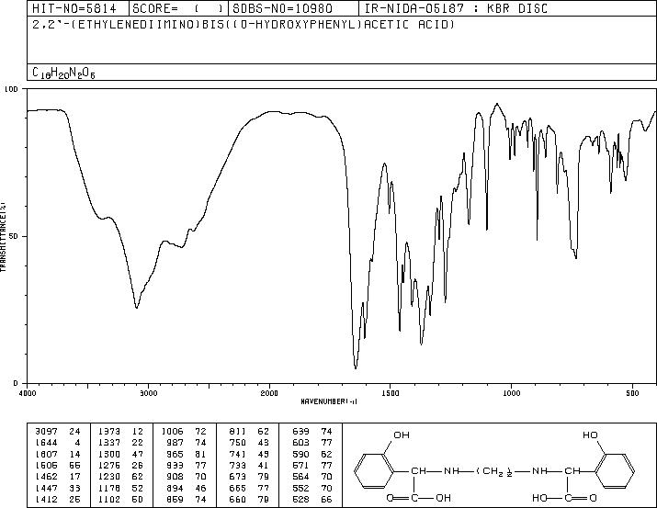Click the 1447 peak table entry
The height and width of the screenshot is (508, 657).
point(57,489)
